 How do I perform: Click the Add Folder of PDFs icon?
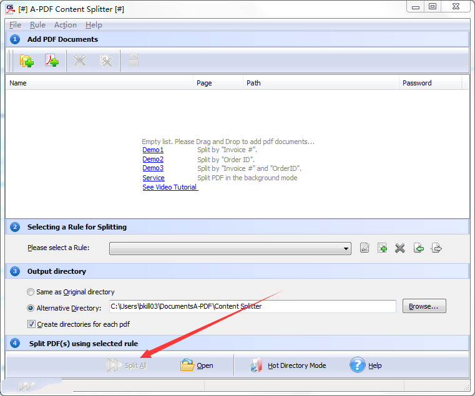[27, 61]
